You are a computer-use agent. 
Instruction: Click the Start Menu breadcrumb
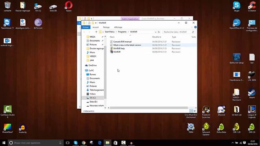coord(110,32)
